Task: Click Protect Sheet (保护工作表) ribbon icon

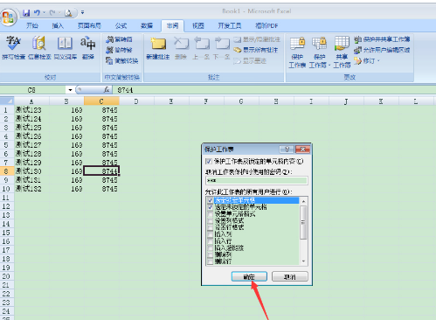Action: coord(297,52)
